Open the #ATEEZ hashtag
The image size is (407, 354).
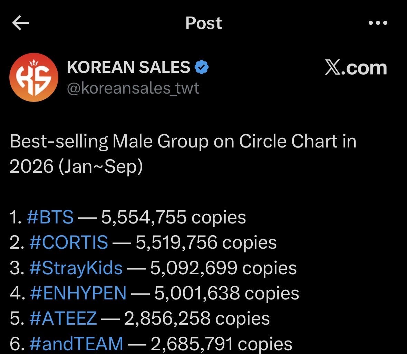coord(63,318)
